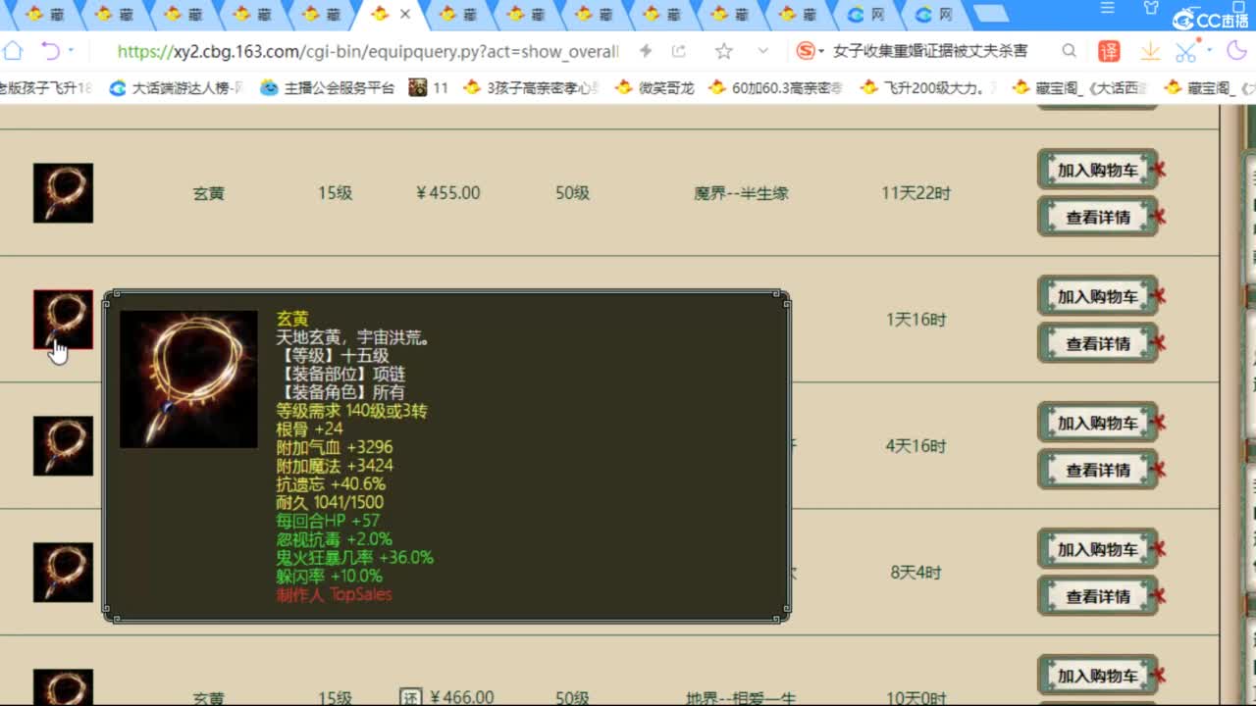Click necklace thumbnail in 1天16时 row

[63, 320]
